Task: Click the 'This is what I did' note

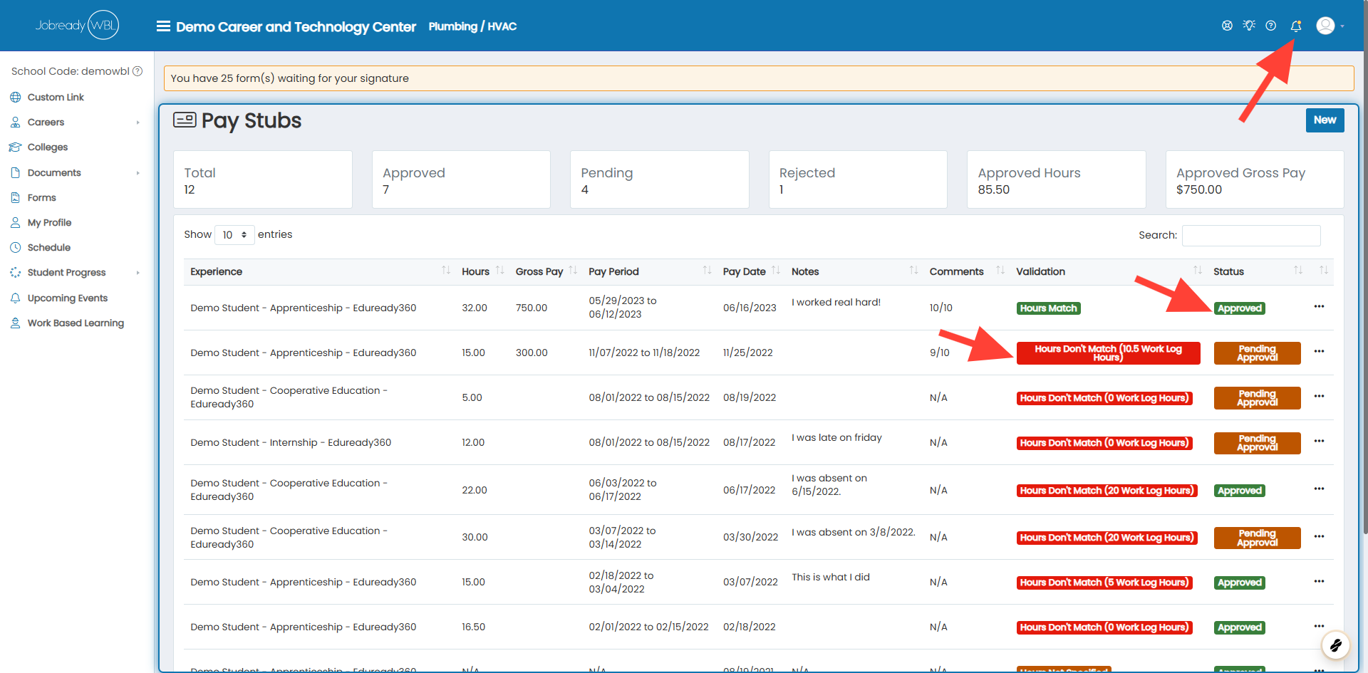Action: pyautogui.click(x=831, y=577)
